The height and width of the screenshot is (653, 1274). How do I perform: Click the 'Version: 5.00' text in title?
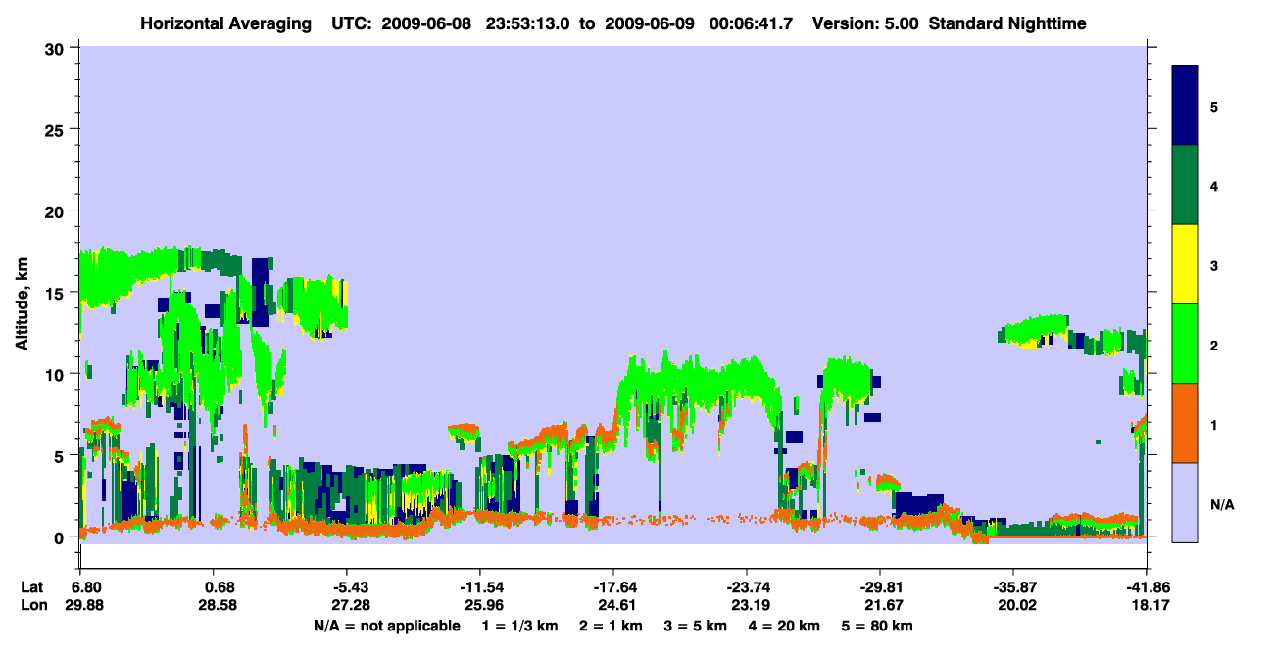click(x=864, y=23)
